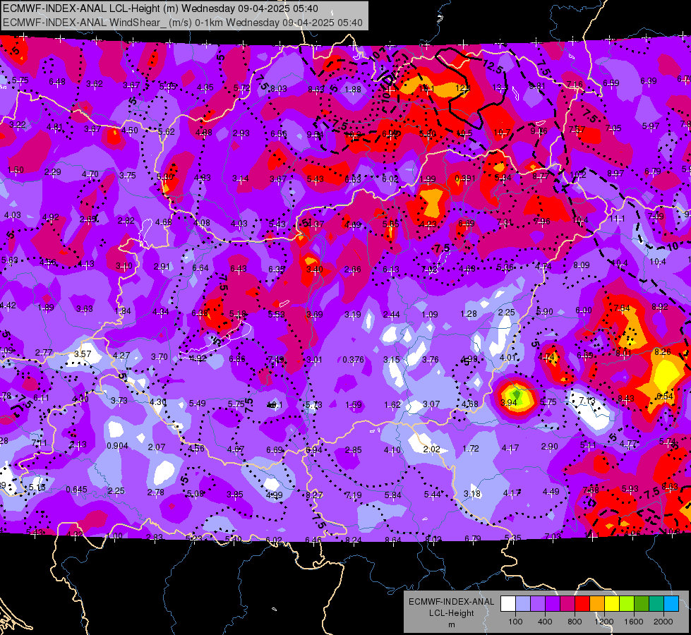This screenshot has width=691, height=635.
Task: Click the wind shear value 2.93
Action: pos(241,133)
